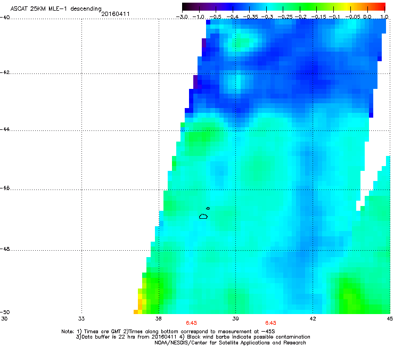This screenshot has height=346, width=394.
Task: Pick the cyan section of the color bar
Action: (x=270, y=7)
